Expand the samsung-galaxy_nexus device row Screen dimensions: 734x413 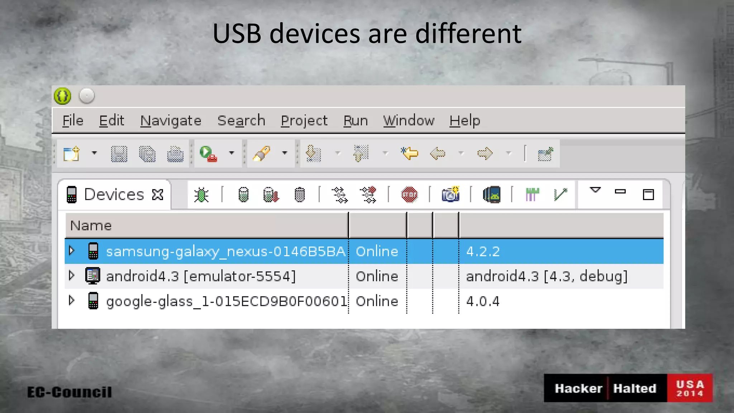coord(72,251)
